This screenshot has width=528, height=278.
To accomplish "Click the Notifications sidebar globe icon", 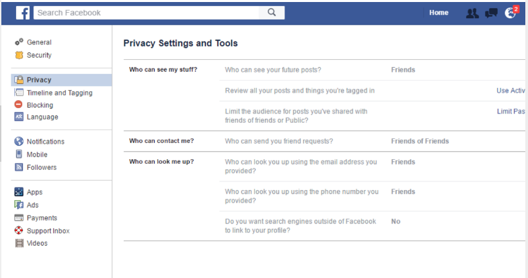I will coord(19,141).
